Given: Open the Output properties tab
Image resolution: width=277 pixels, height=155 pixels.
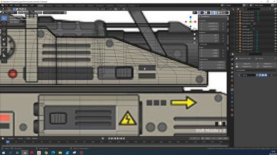Looking at the screenshot, I should click(x=232, y=68).
